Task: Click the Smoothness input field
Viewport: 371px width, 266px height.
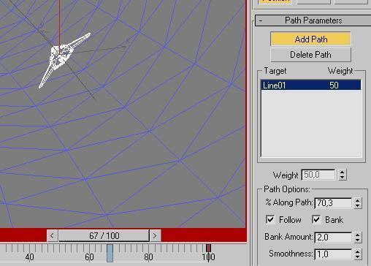Action: 333,254
